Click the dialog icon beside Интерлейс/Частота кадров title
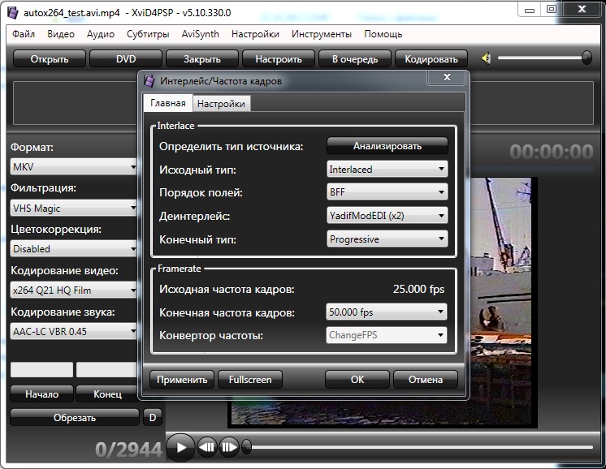606x469 pixels. click(x=151, y=82)
